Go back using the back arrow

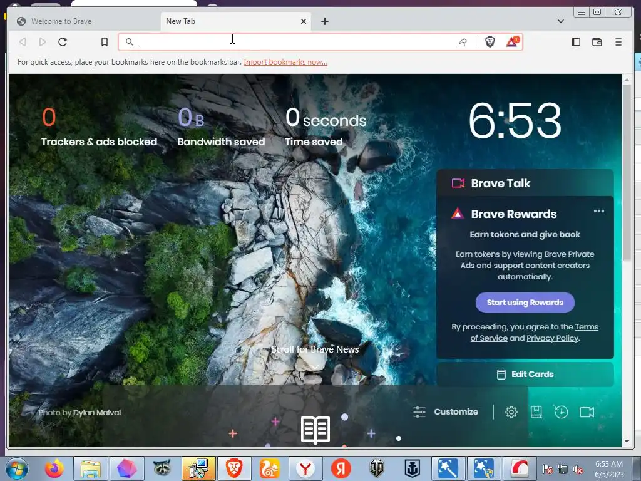click(x=23, y=42)
